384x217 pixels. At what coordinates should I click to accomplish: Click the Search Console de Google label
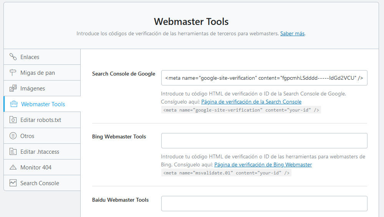point(124,74)
